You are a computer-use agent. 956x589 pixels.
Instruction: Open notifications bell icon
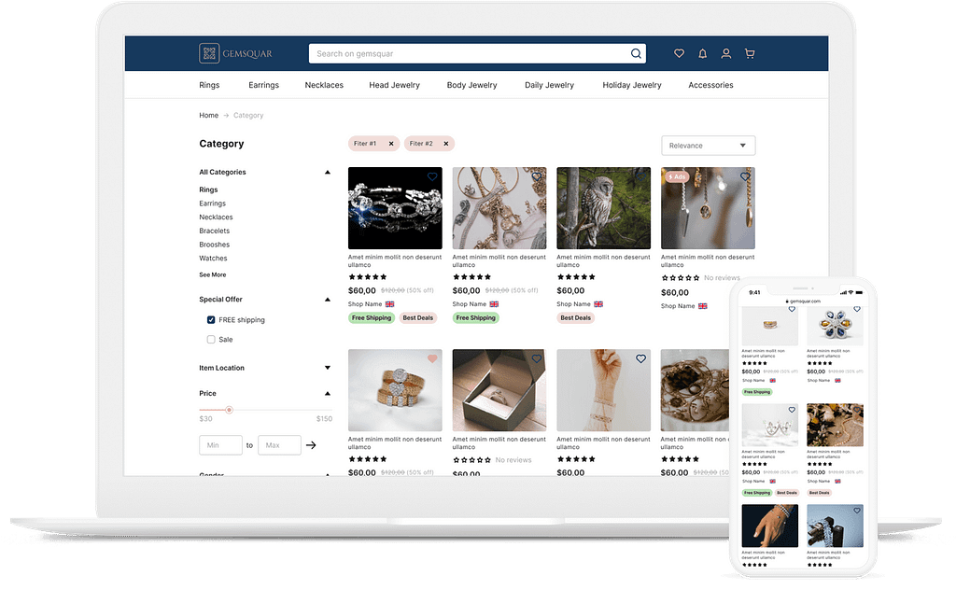point(702,54)
